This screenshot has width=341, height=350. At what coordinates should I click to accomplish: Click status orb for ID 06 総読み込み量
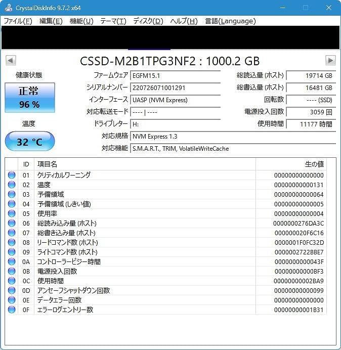[12, 223]
